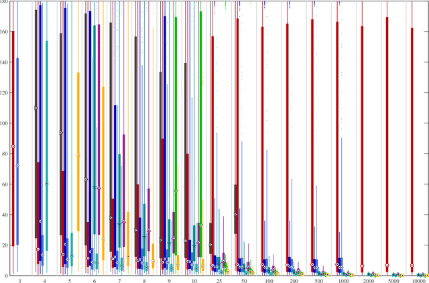Click the y-axis tick label "120"

pos(4,93)
